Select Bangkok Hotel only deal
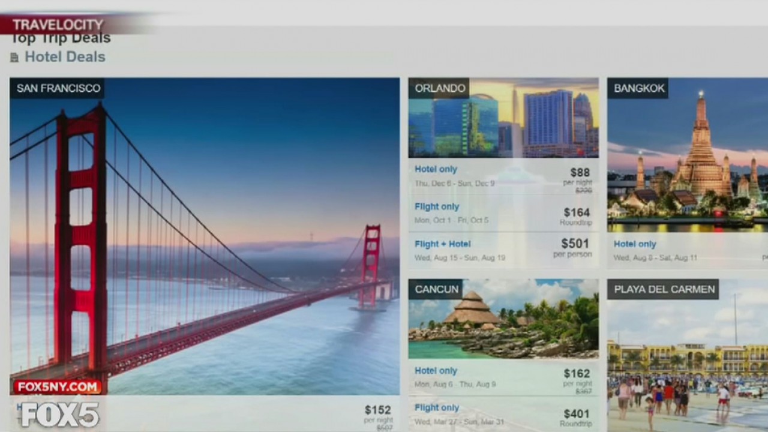Viewport: 768px width, 432px height. (635, 244)
